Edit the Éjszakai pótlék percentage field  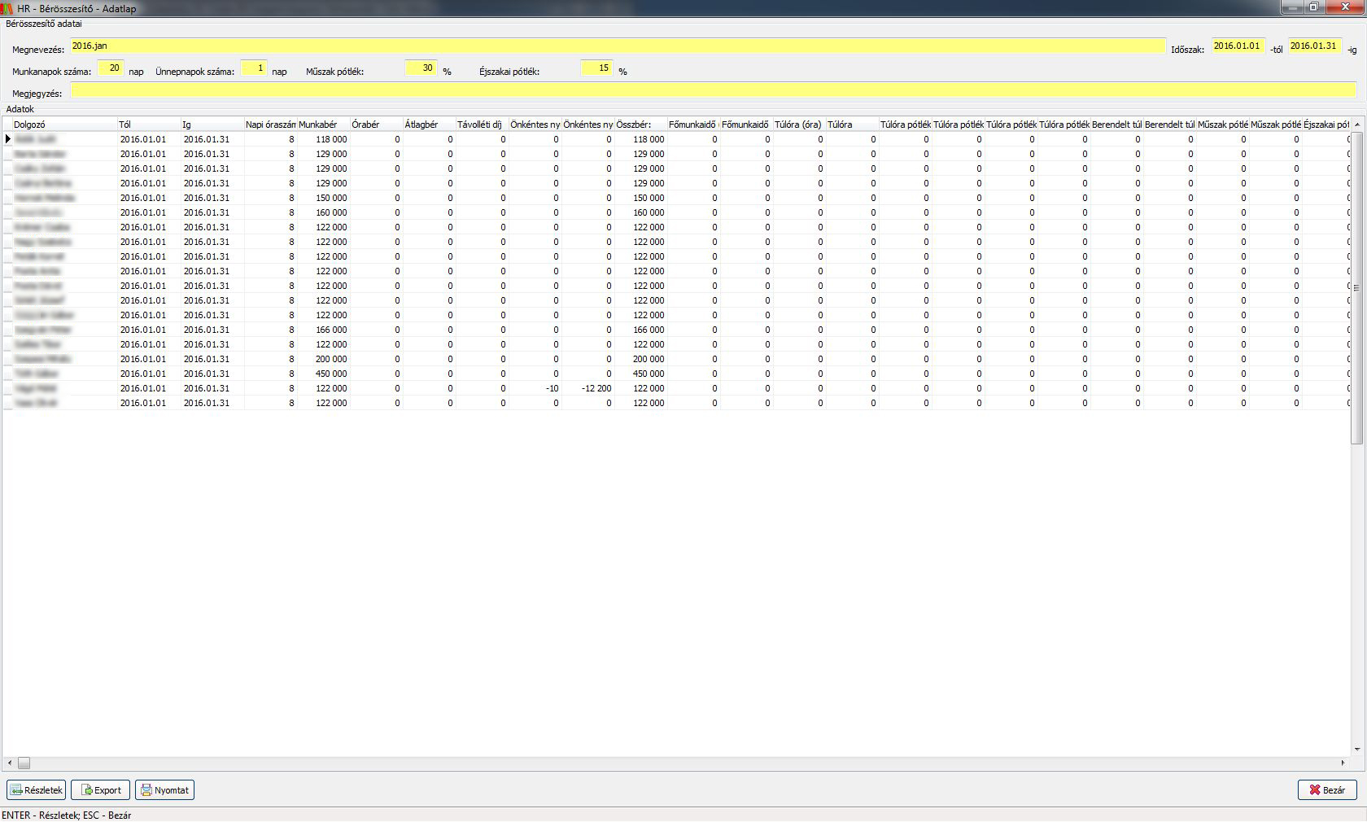tap(596, 68)
